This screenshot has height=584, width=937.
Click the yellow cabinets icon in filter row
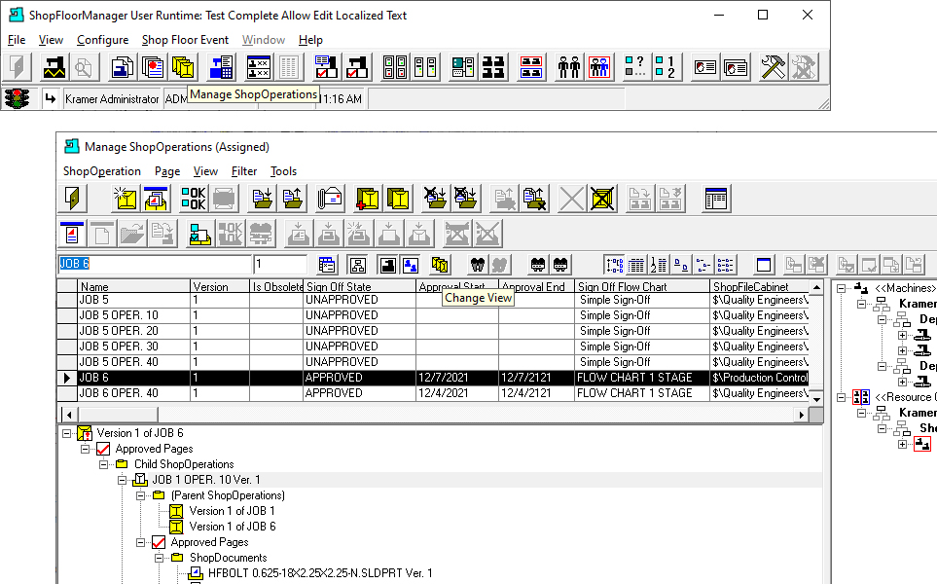click(x=440, y=264)
